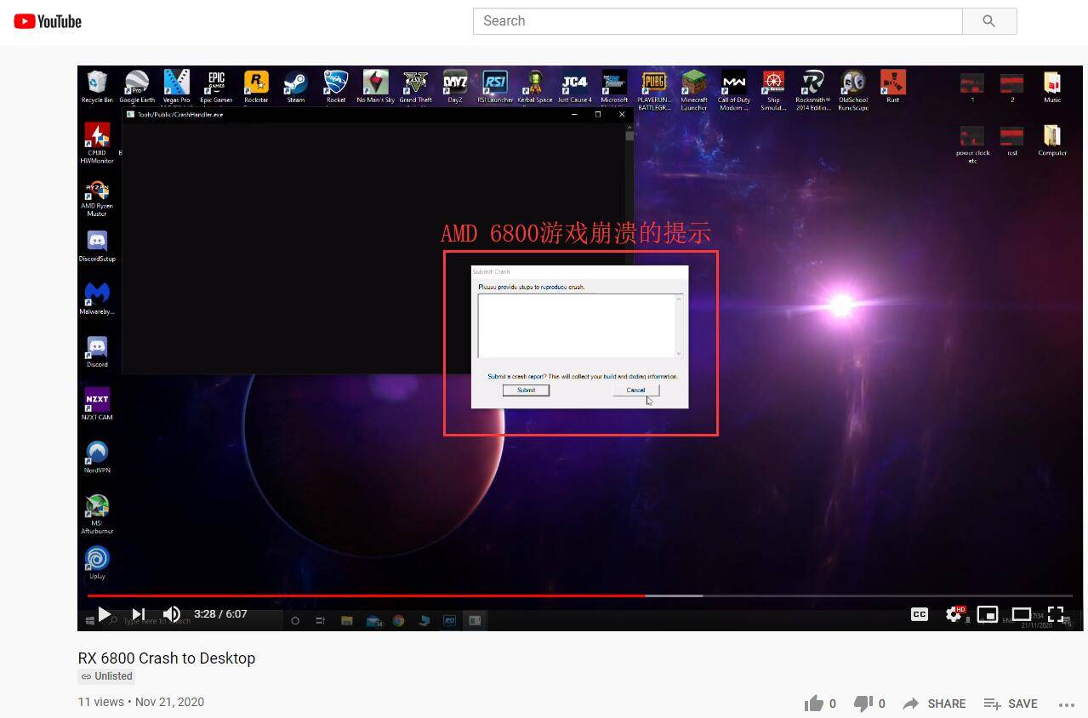Toggle closed captions with the CC button
The width and height of the screenshot is (1088, 718).
[920, 614]
